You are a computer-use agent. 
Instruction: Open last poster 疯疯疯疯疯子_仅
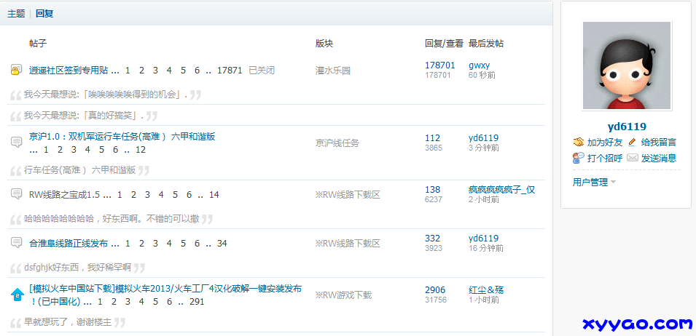[501, 190]
